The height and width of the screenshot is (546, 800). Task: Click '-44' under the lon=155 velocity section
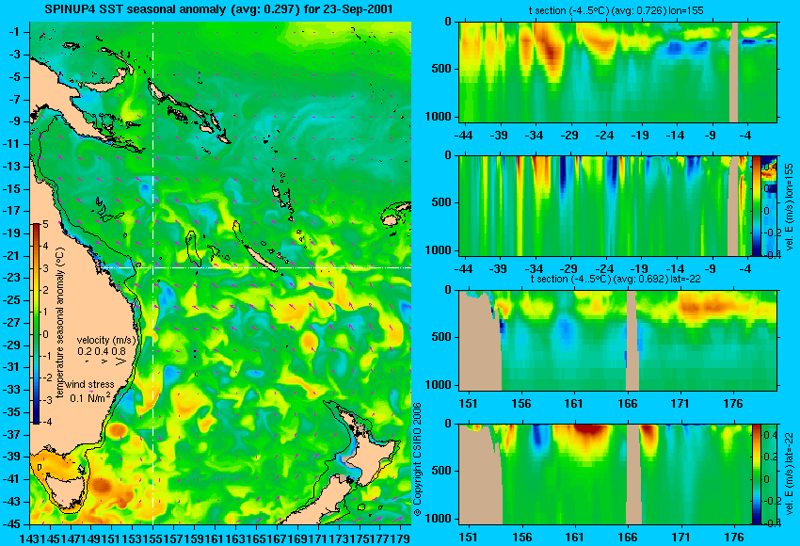[x=463, y=269]
